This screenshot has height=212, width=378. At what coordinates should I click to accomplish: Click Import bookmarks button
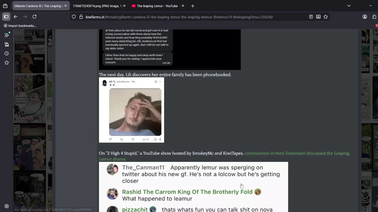pyautogui.click(x=20, y=26)
